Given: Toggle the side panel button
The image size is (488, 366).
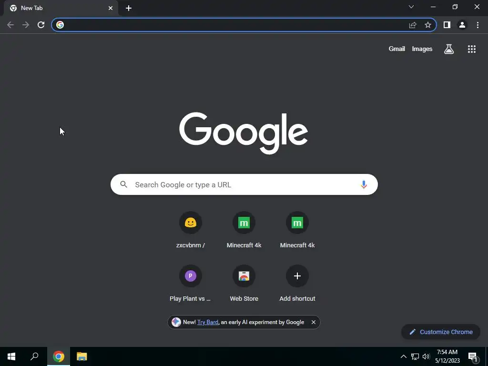Looking at the screenshot, I should pos(447,25).
